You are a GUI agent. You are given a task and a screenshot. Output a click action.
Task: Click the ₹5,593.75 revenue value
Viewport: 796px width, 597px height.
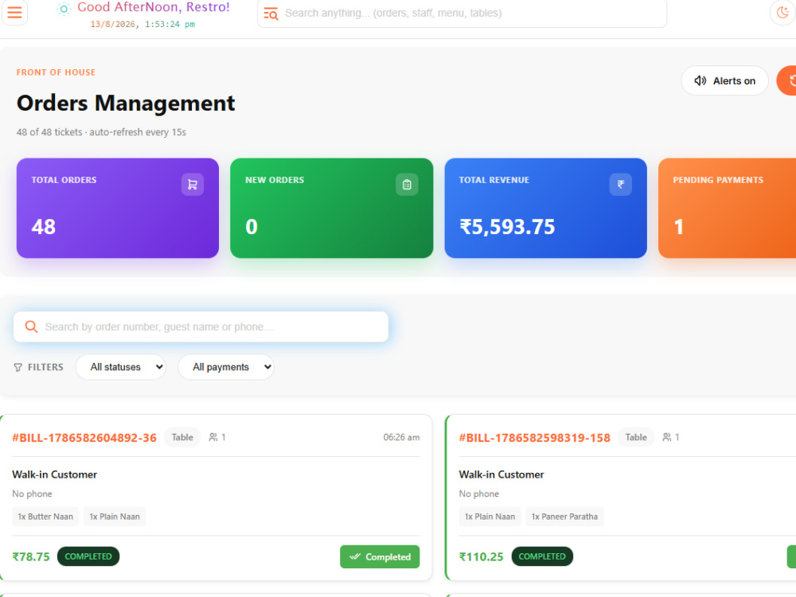click(x=507, y=227)
